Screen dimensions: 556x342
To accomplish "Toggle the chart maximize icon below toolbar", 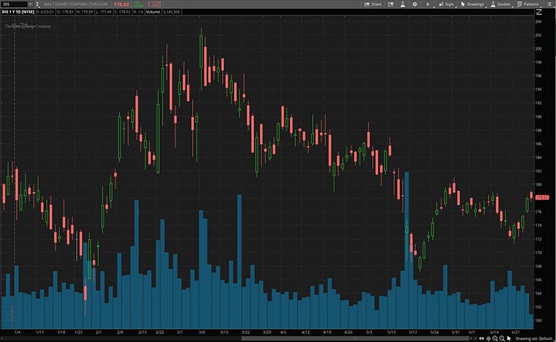I will coord(540,12).
